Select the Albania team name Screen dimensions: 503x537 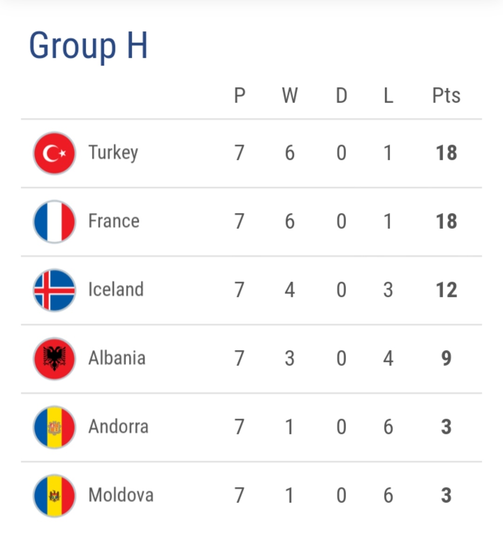coord(117,358)
